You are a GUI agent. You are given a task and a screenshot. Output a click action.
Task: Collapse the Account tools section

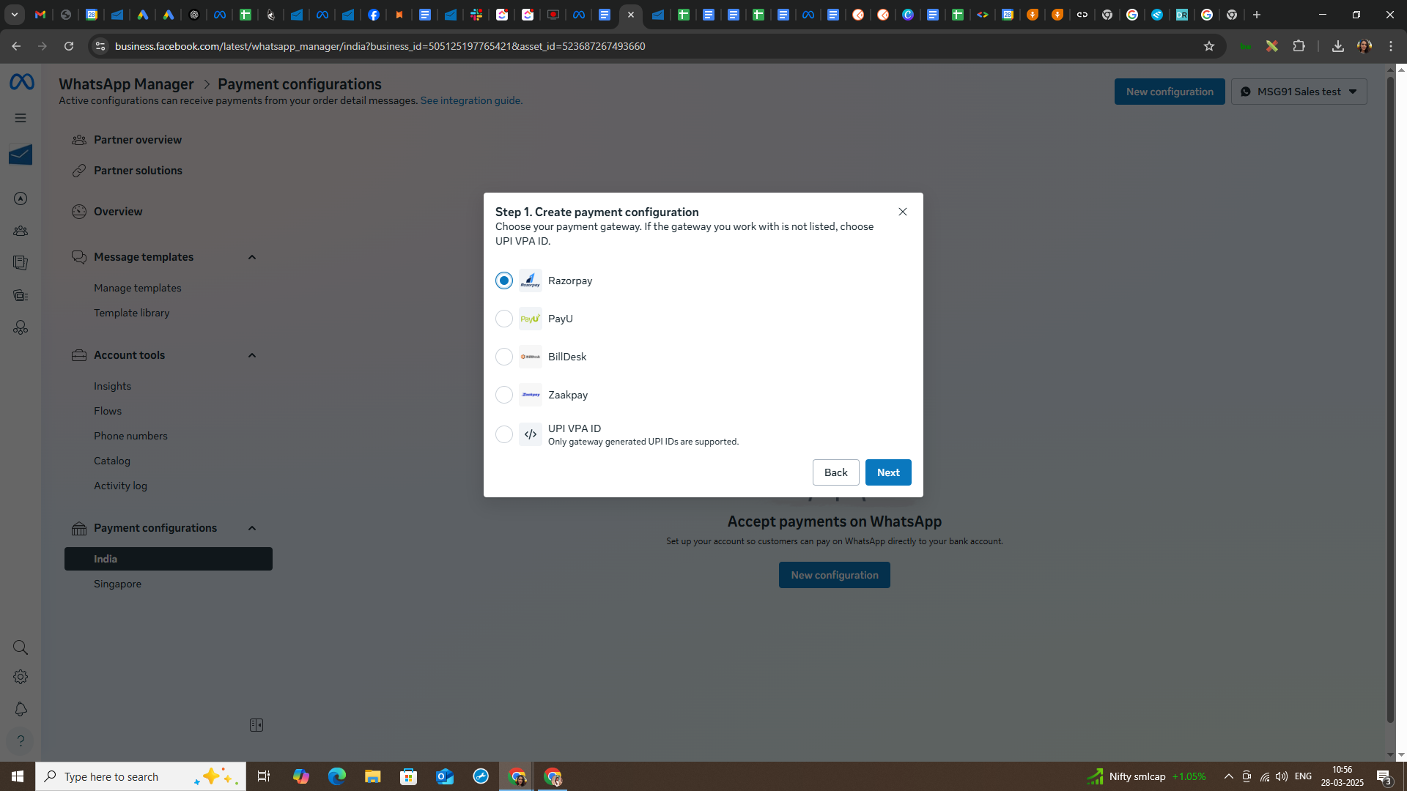click(252, 355)
